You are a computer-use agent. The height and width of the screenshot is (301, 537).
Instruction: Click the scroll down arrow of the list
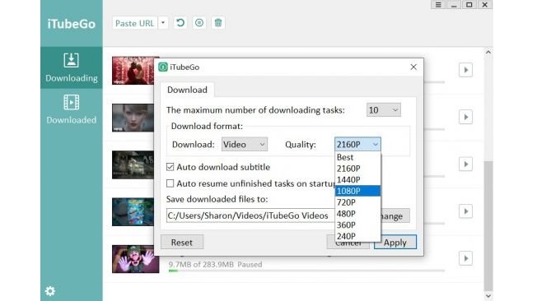pyautogui.click(x=488, y=296)
